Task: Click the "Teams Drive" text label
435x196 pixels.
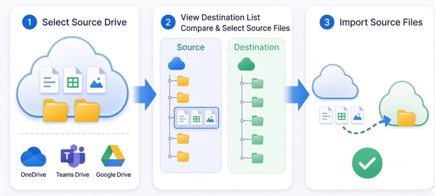Action: [x=72, y=175]
